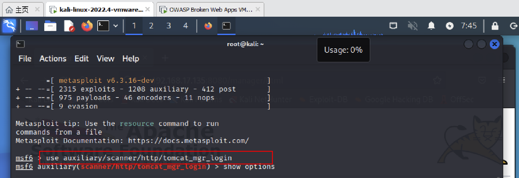The image size is (519, 178).
Task: Toggle the muted volume tray icon
Action: click(x=412, y=26)
